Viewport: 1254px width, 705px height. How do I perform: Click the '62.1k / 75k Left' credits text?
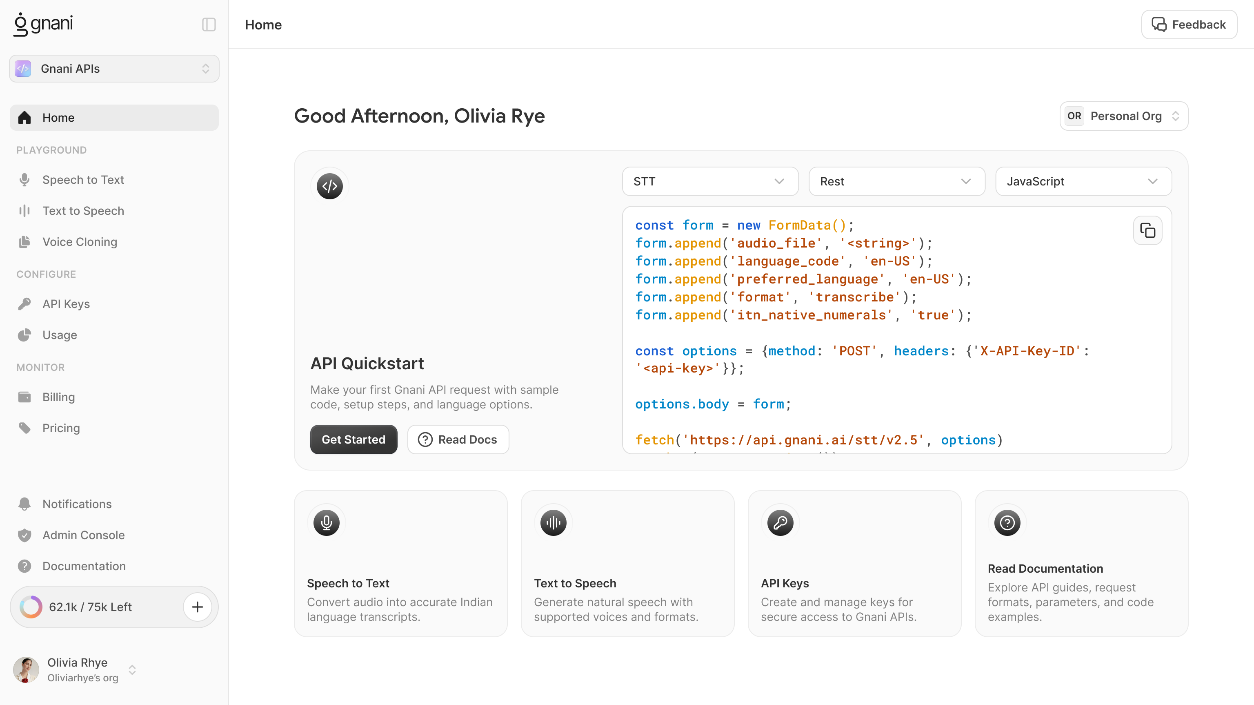(90, 607)
